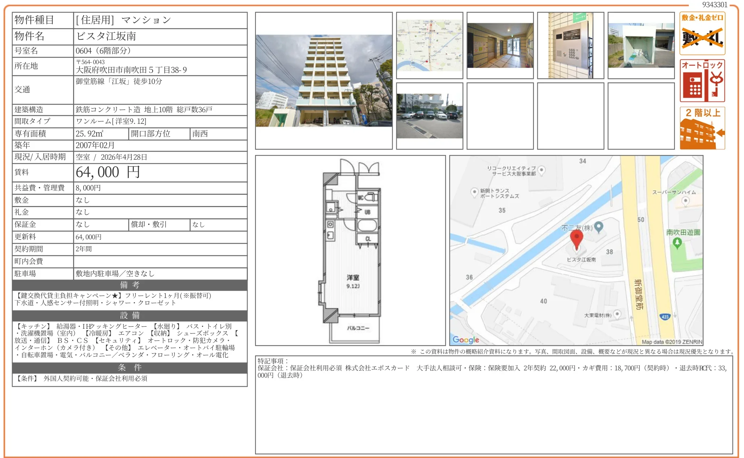Click the 敷金・礼金ゼロ badge icon

point(702,33)
